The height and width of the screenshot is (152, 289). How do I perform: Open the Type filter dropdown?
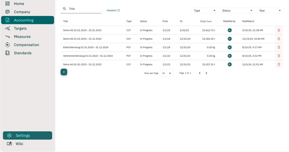[205, 10]
